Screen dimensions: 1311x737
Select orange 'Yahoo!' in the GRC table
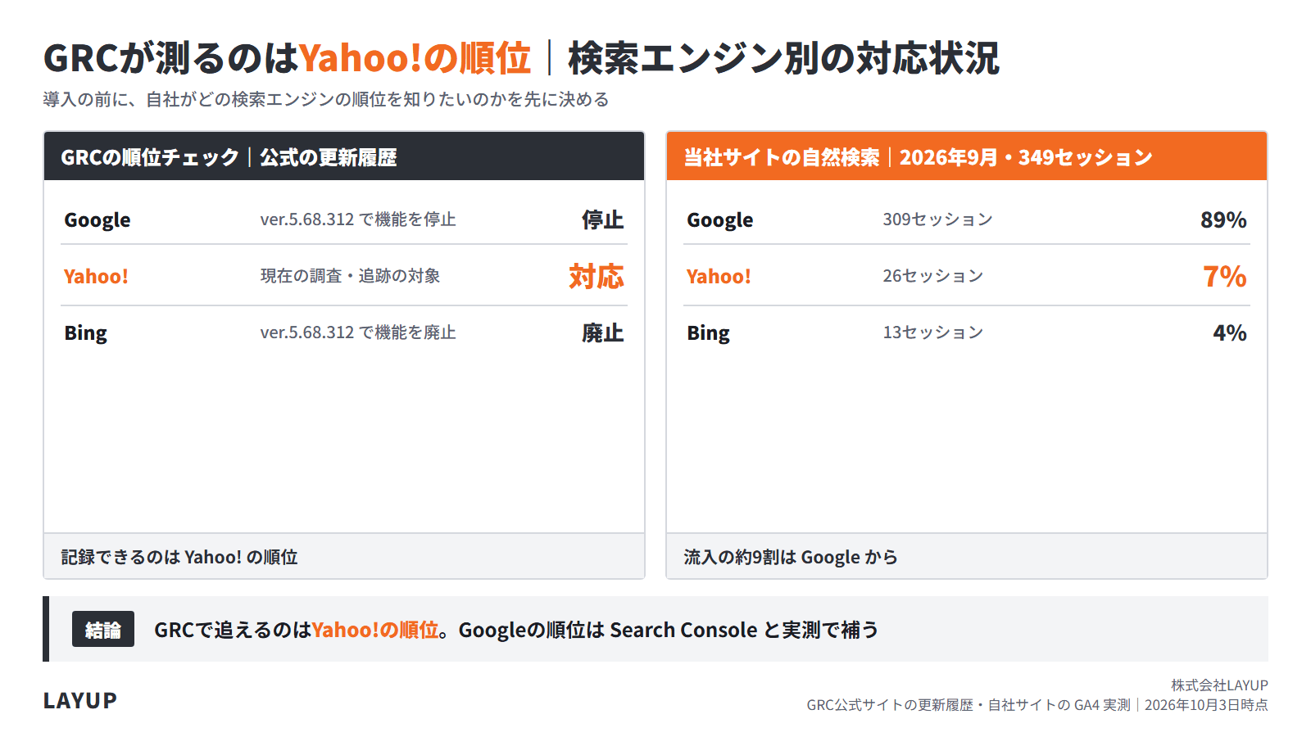coord(96,276)
